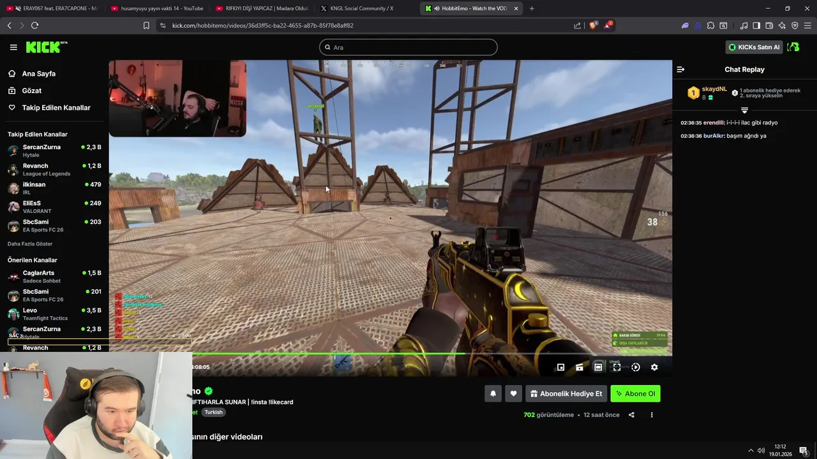This screenshot has width=817, height=459.
Task: Switch the video to fullscreen
Action: pos(617,367)
